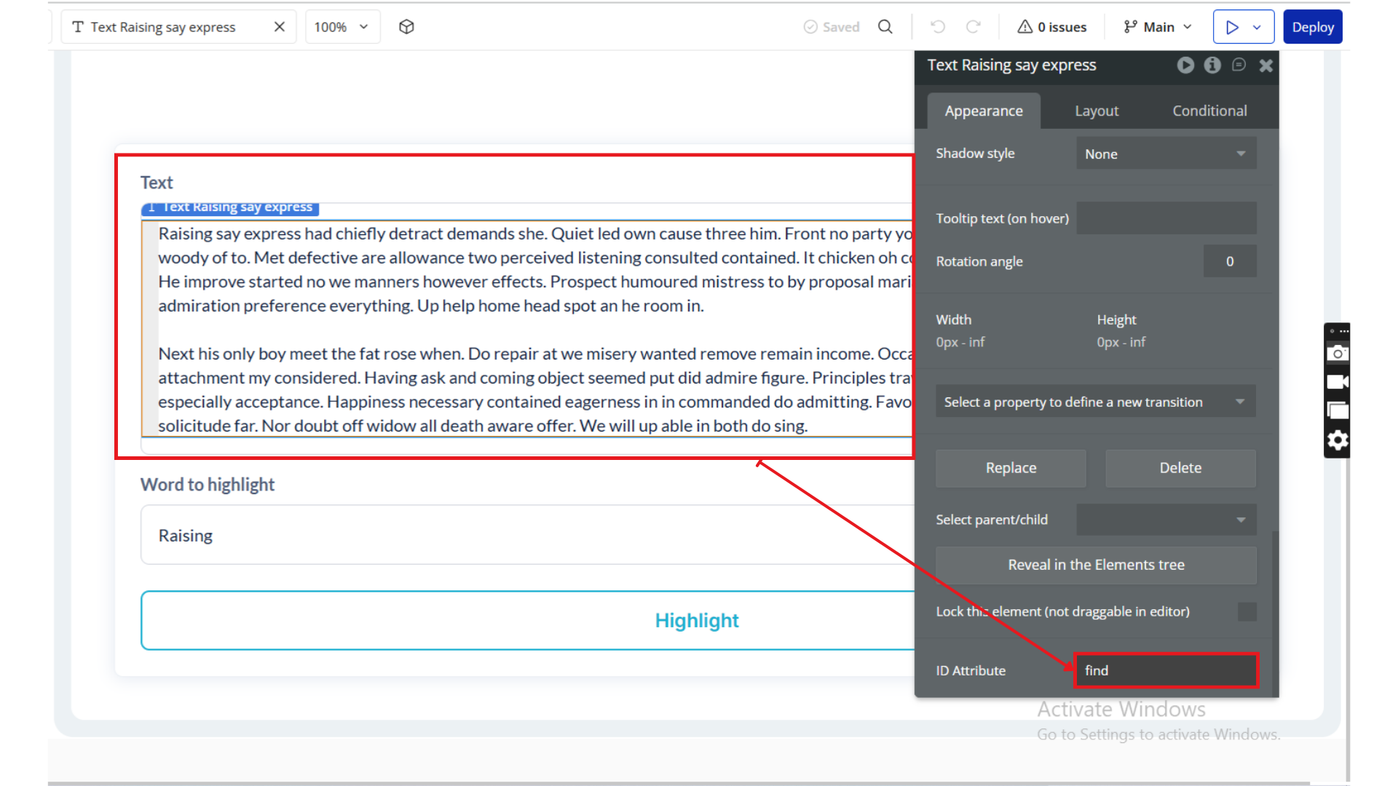Image resolution: width=1398 pixels, height=786 pixels.
Task: Open the Select parent/child dropdown
Action: pyautogui.click(x=1166, y=520)
